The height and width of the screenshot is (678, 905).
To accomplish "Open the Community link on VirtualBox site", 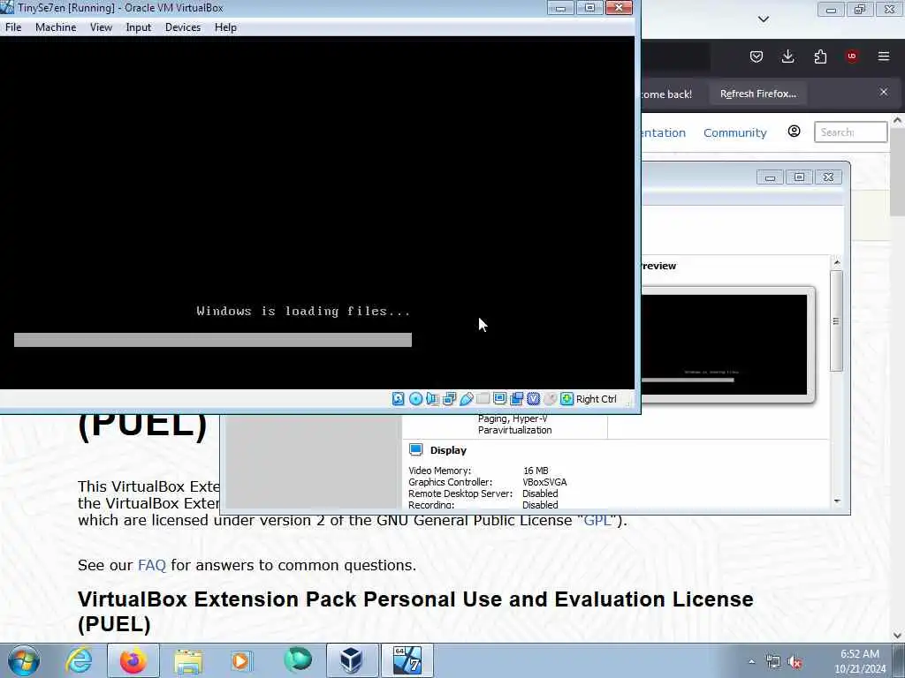I will (x=734, y=132).
